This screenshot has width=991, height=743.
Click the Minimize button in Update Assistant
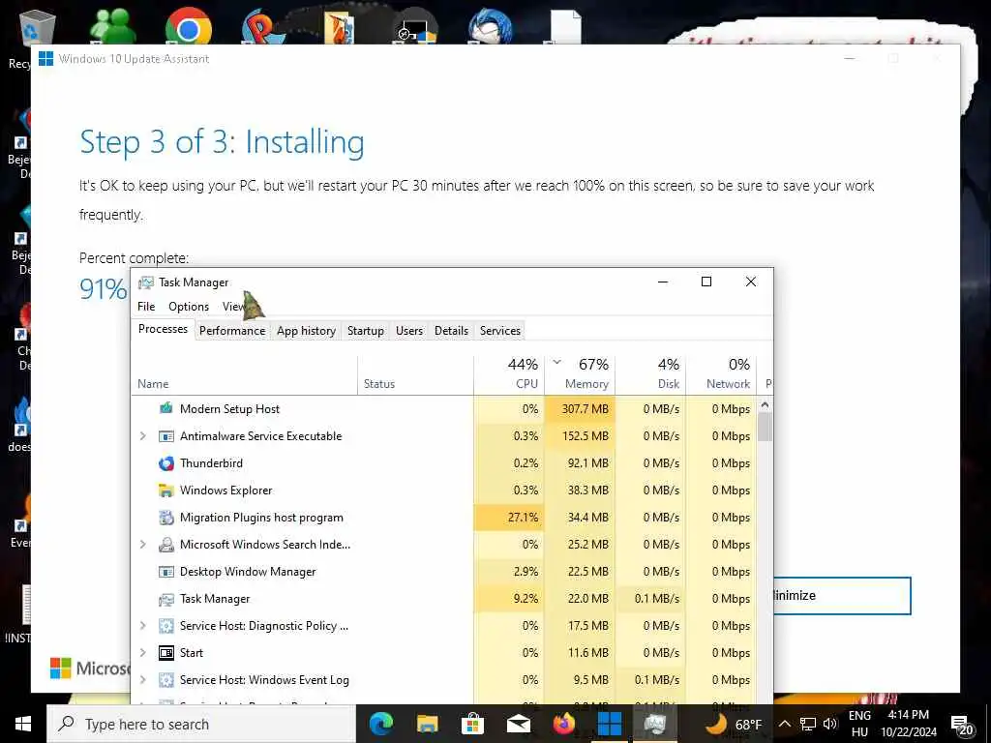click(x=842, y=596)
